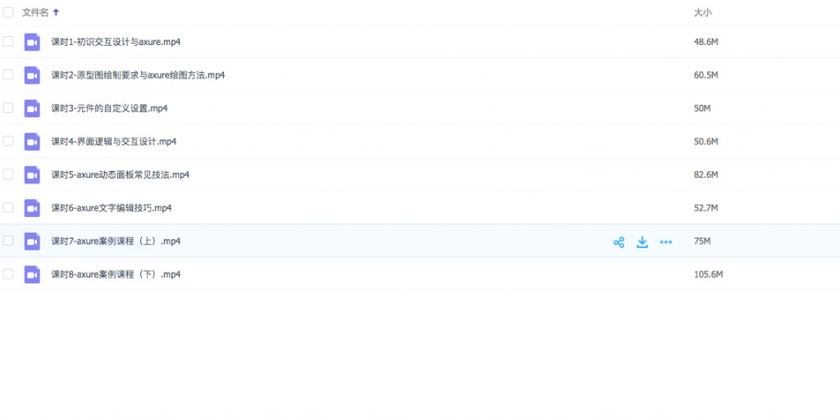The height and width of the screenshot is (417, 840).
Task: Open more options for 课时7 row
Action: pyautogui.click(x=666, y=242)
